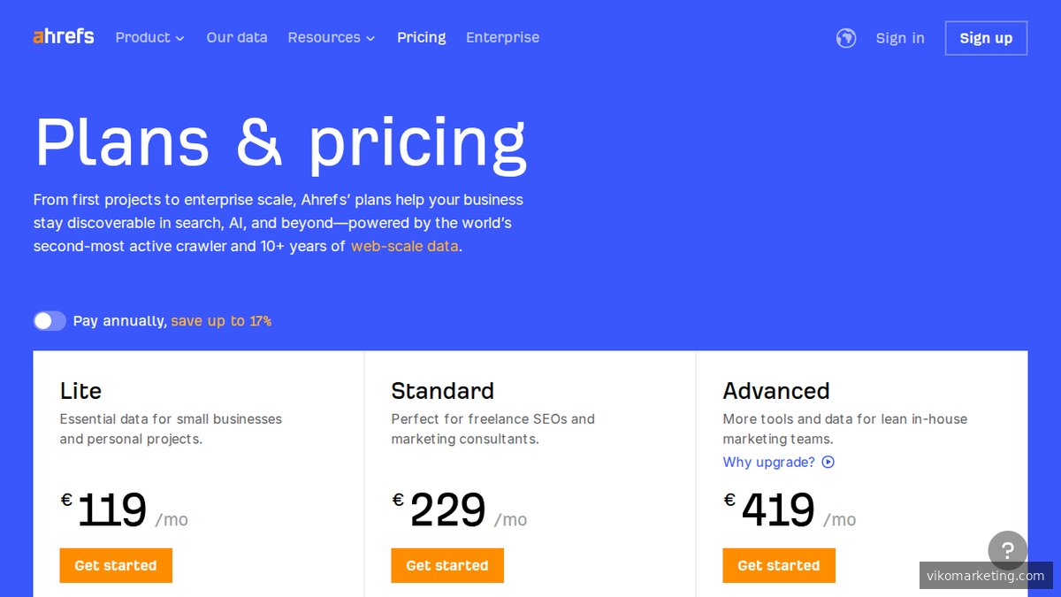
Task: Open the Enterprise menu item
Action: tap(502, 37)
